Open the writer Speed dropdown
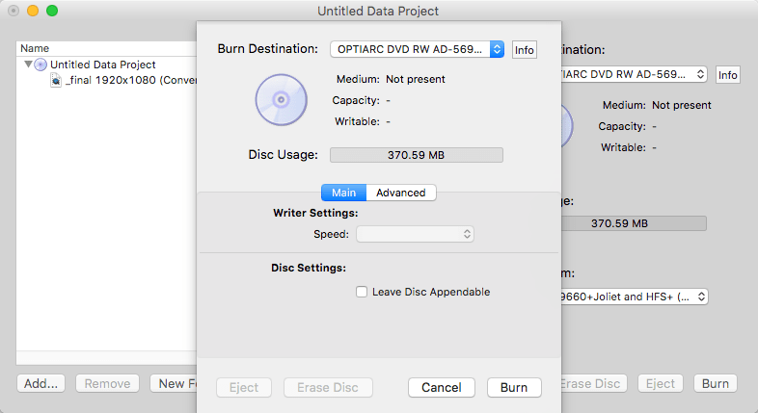 coord(416,234)
